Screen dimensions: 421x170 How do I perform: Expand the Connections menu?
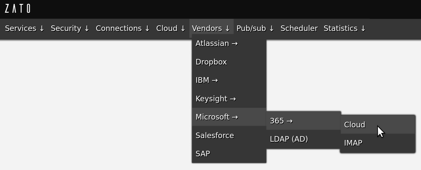coord(122,29)
